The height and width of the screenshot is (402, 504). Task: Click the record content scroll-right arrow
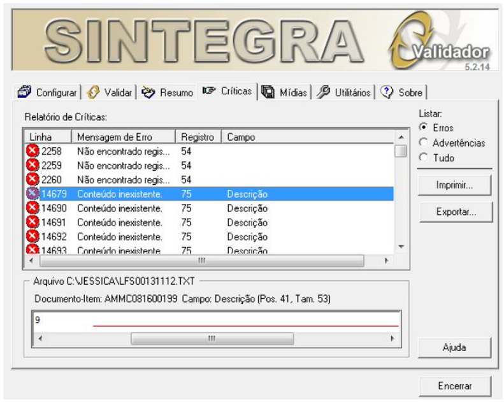(x=392, y=338)
